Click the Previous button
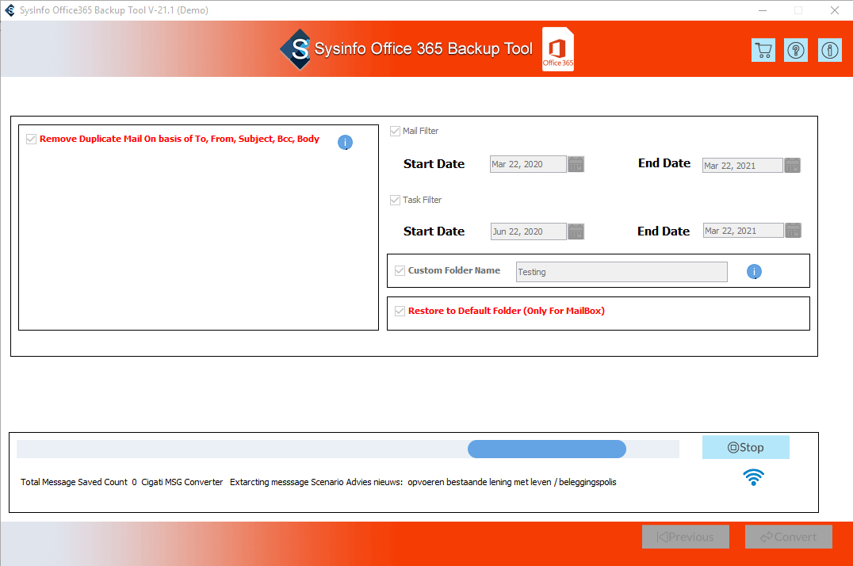 [686, 537]
